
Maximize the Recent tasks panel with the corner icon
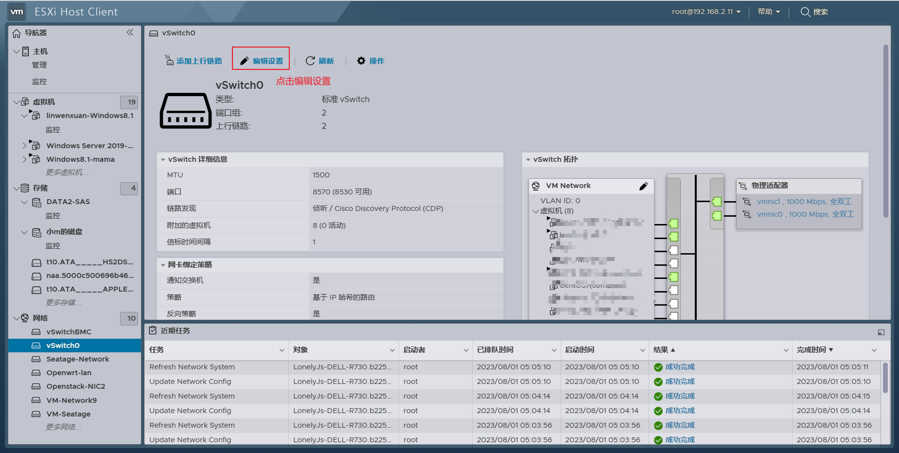[x=881, y=332]
